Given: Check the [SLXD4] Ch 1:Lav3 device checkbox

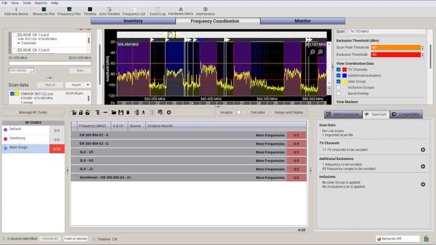Looking at the screenshot, I should [x=15, y=50].
